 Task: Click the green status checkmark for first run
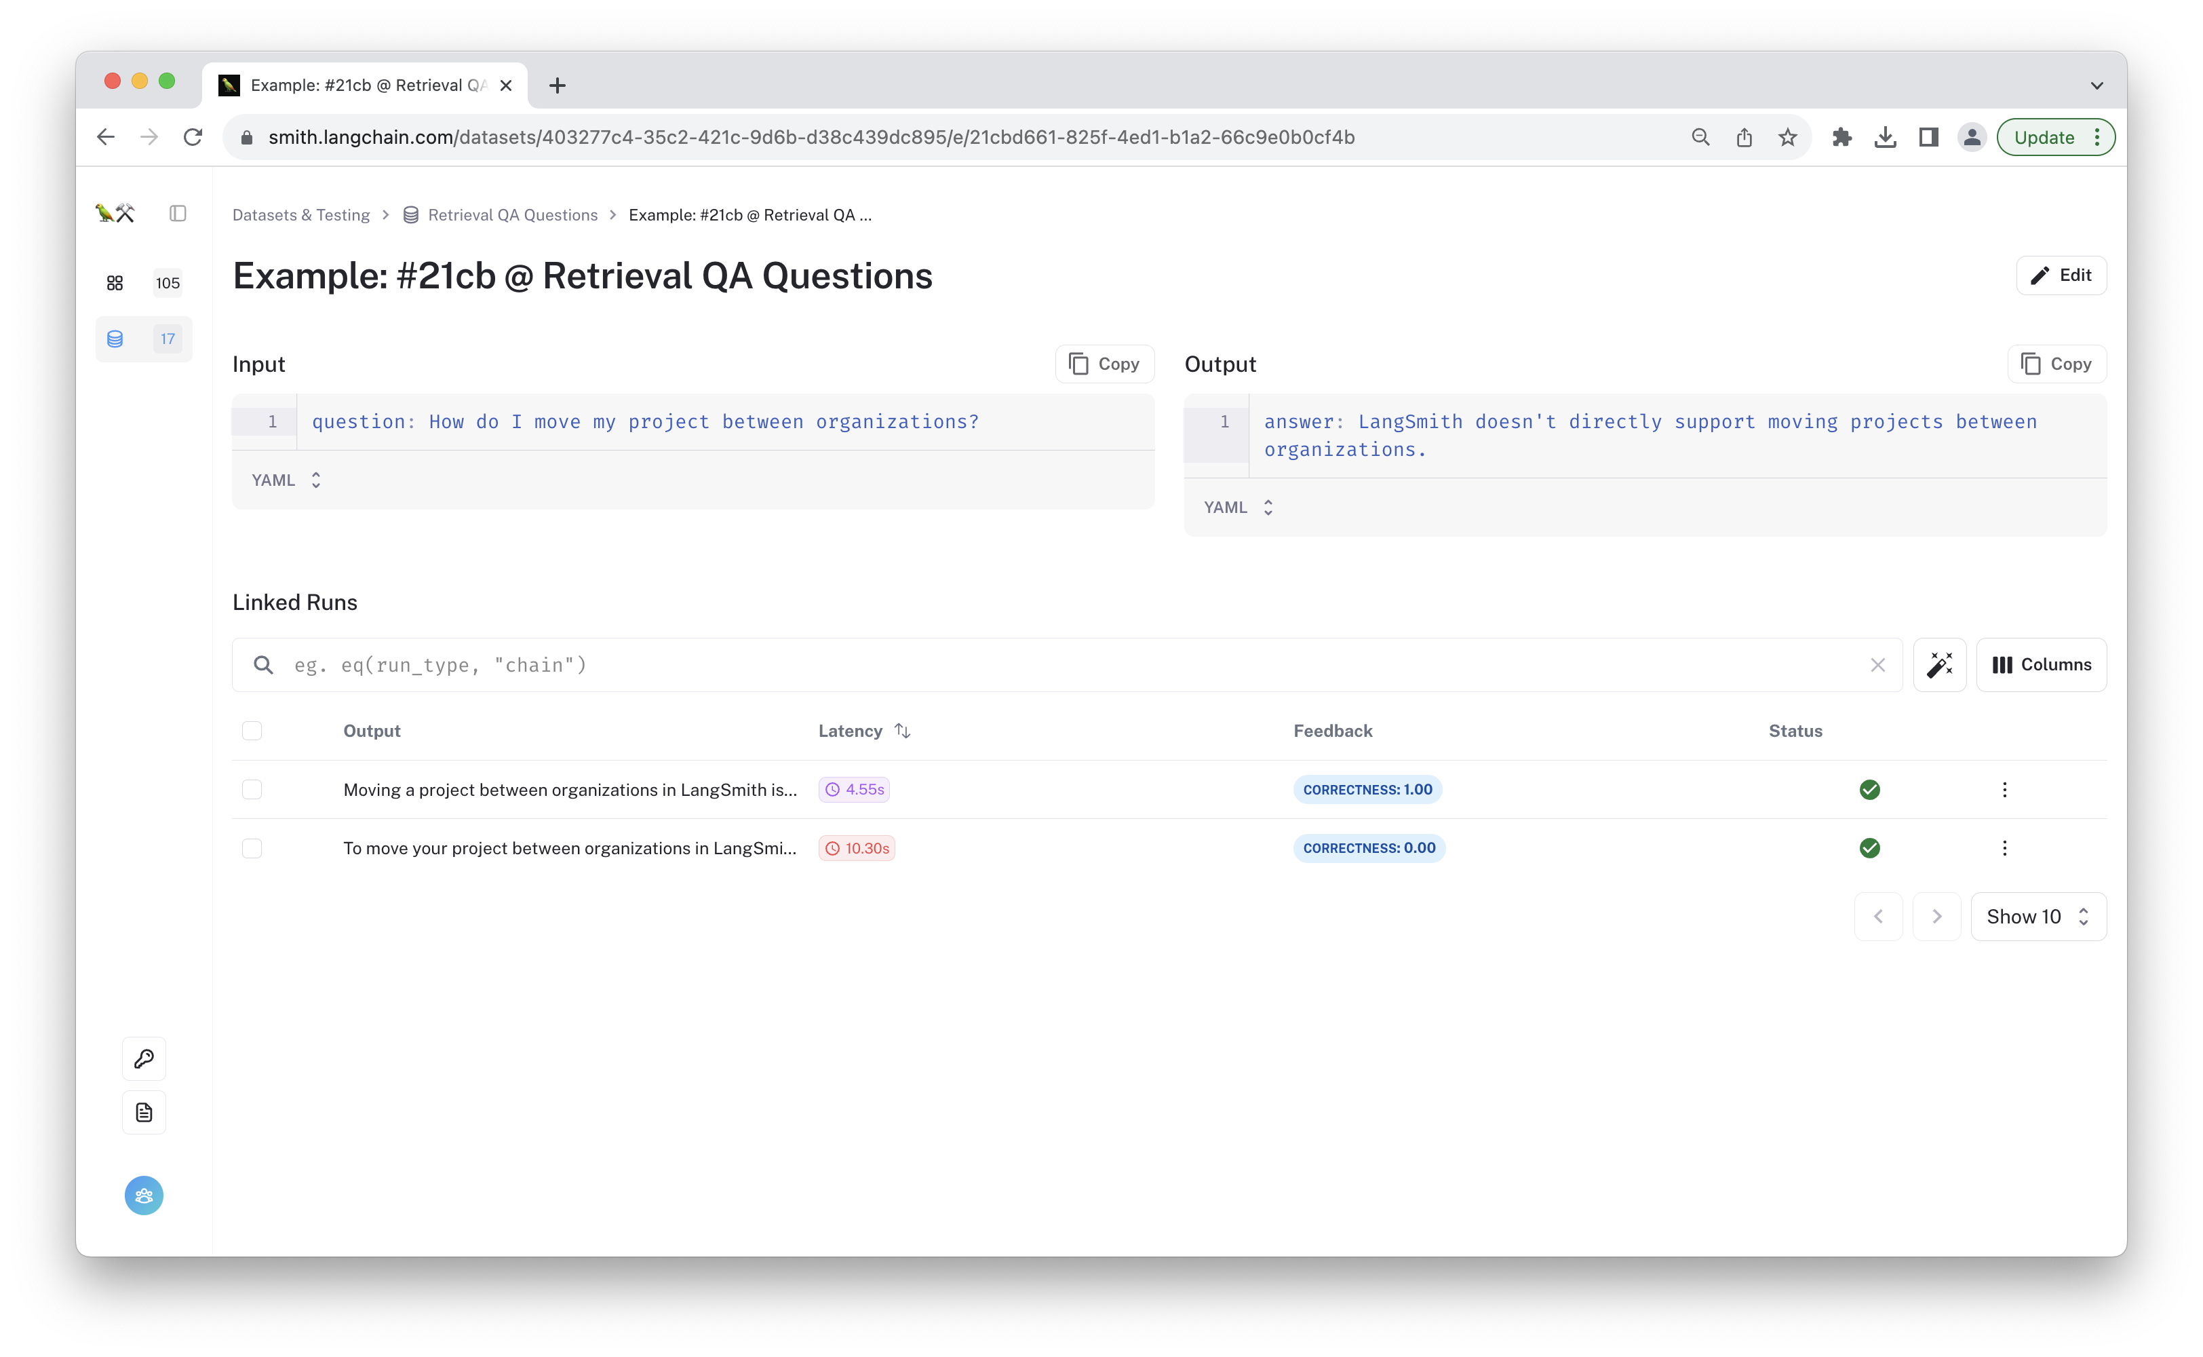click(1869, 788)
